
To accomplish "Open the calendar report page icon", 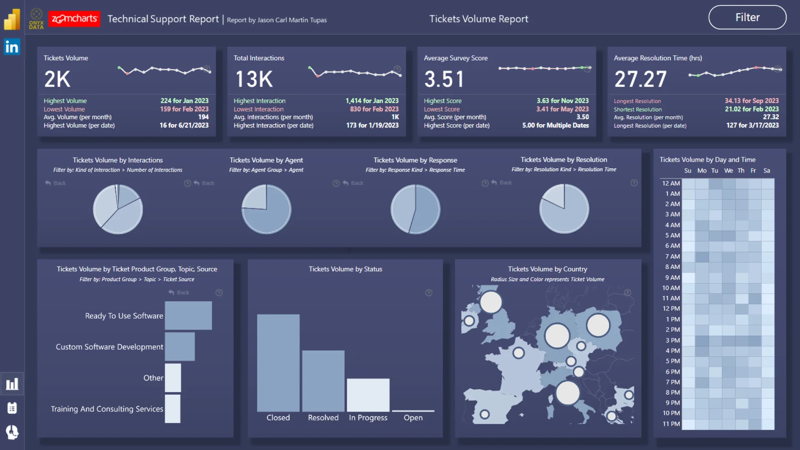I will click(x=12, y=408).
